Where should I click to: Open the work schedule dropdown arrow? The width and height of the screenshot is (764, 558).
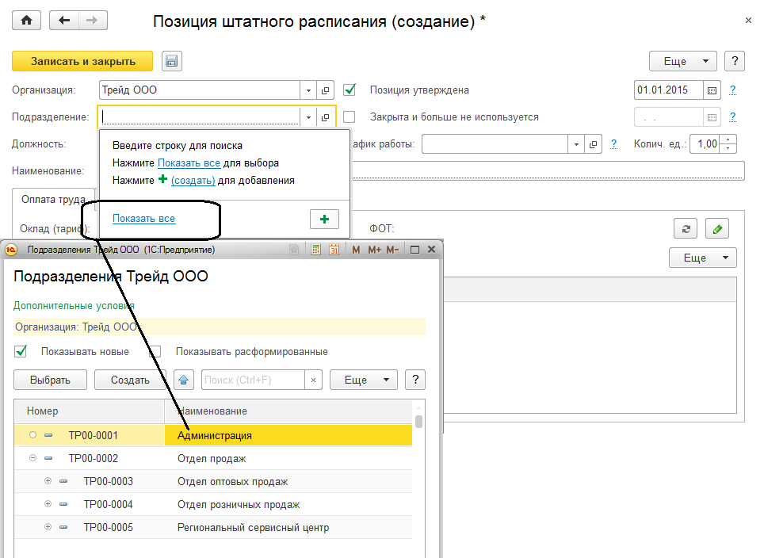[x=576, y=144]
